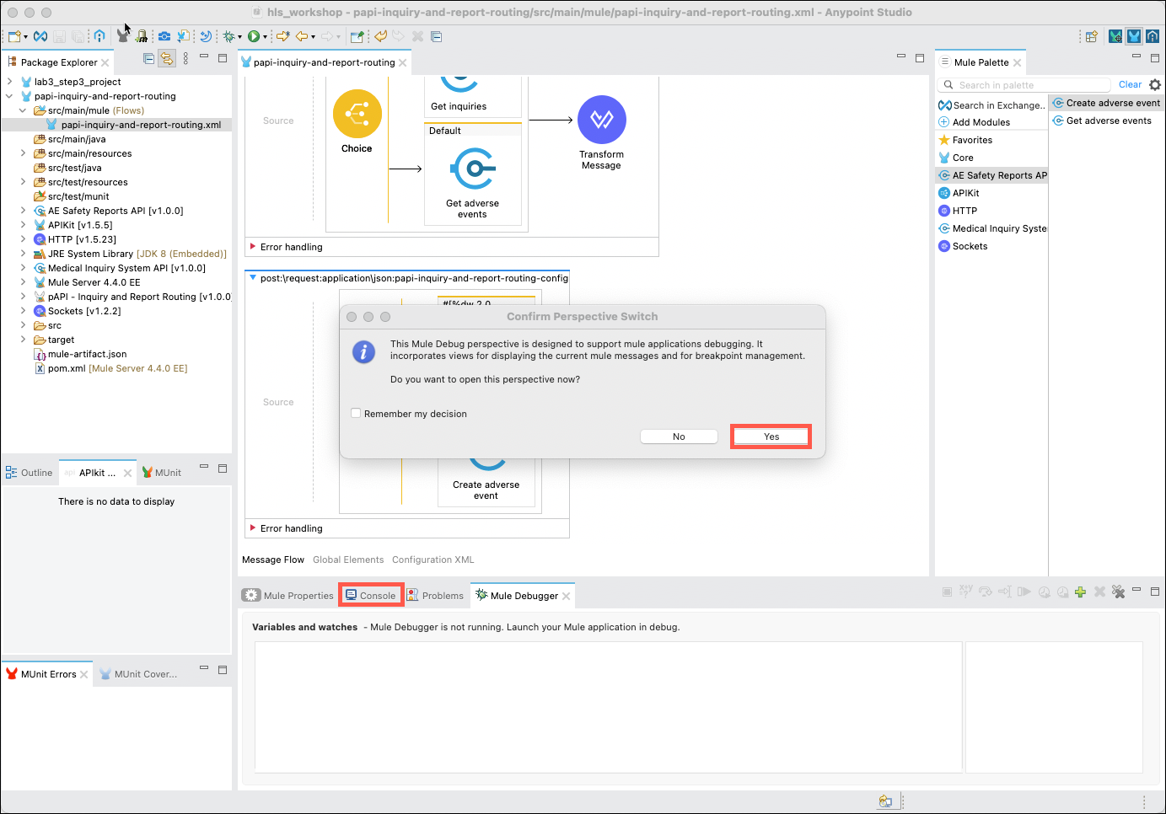Check the Remember my decision box
Screen dimensions: 1166x814
[x=356, y=413]
